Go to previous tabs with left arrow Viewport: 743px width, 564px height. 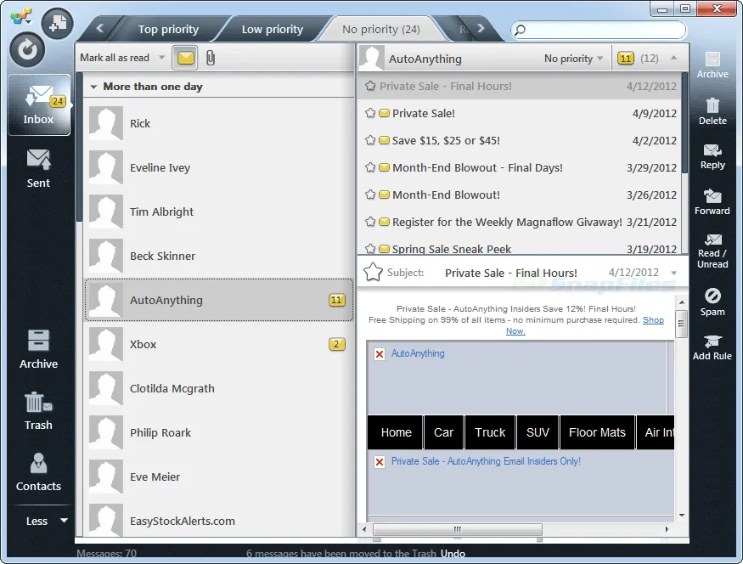point(99,28)
